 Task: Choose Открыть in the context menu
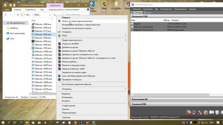tap(92, 18)
